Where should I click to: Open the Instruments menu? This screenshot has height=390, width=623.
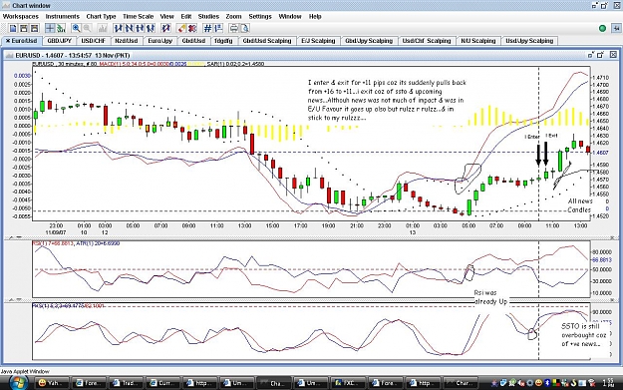63,16
